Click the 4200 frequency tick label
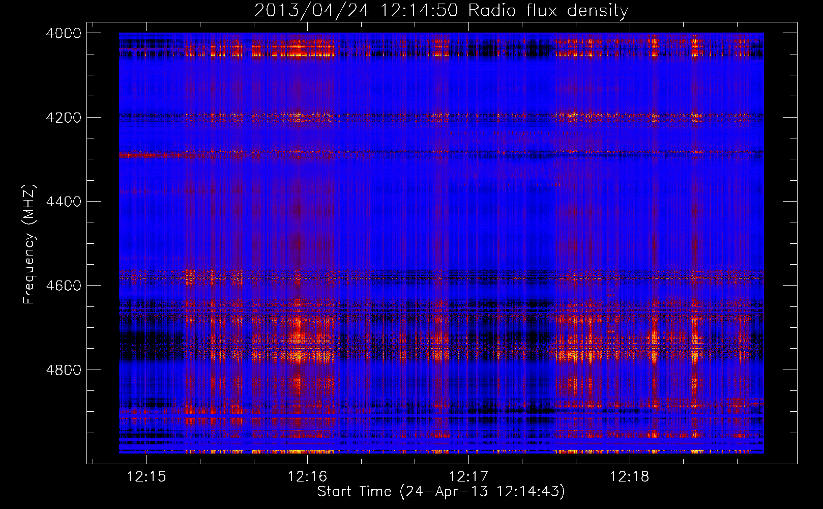823x509 pixels. tap(64, 118)
